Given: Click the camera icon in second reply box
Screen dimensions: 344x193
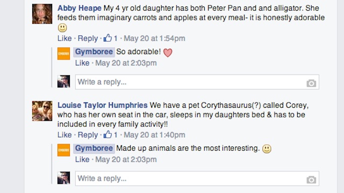Looking at the screenshot, I should [311, 180].
